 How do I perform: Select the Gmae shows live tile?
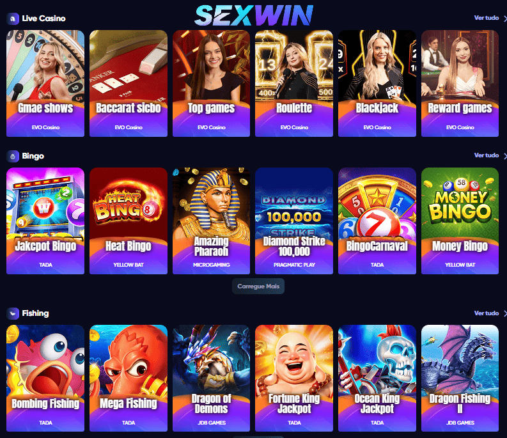pos(45,84)
